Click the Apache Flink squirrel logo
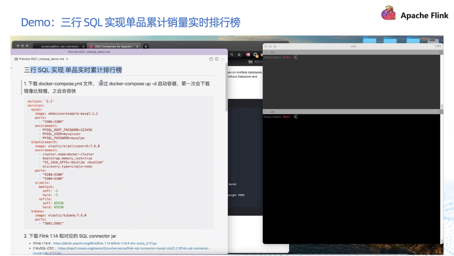This screenshot has height=256, width=454. click(388, 13)
